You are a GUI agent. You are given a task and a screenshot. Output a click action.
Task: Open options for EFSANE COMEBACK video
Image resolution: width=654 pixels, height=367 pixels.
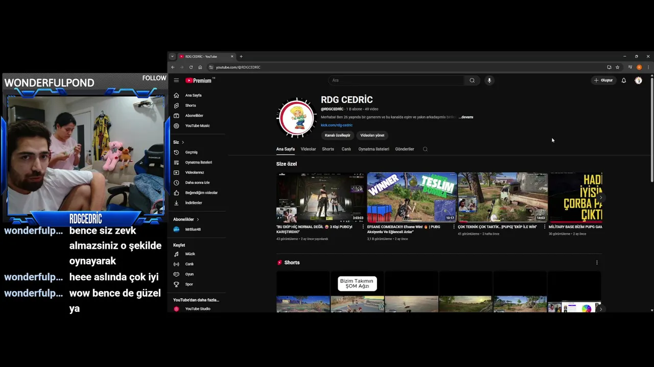tap(454, 227)
